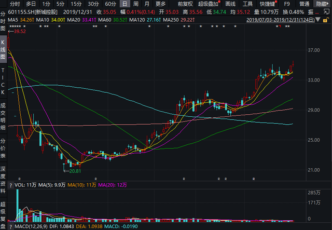Collapse the side panel with 隐藏
332x230 pixels.
pos(322,4)
